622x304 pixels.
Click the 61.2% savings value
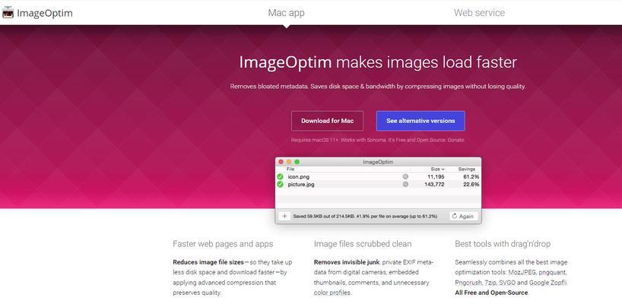471,177
